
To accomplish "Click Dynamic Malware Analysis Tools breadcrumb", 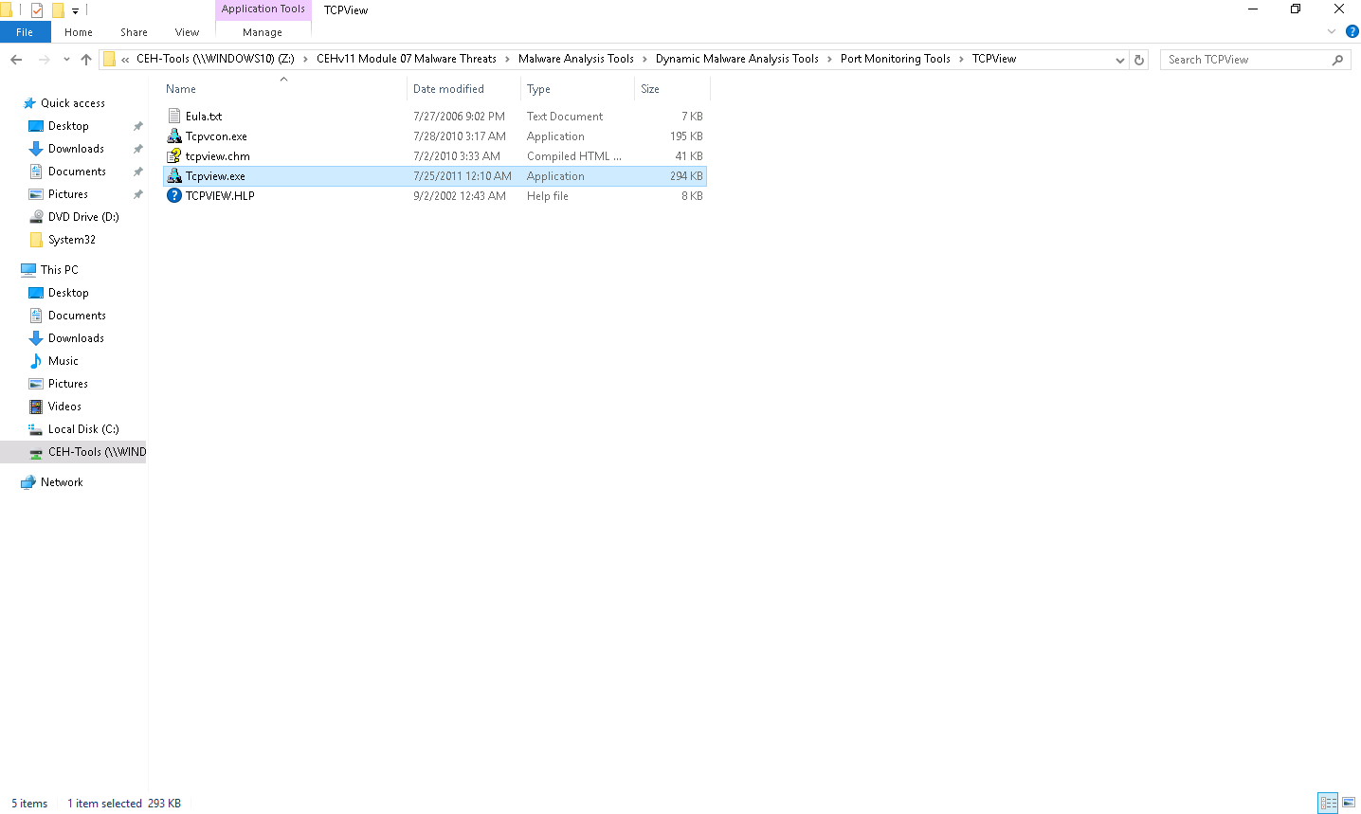I will pyautogui.click(x=737, y=59).
